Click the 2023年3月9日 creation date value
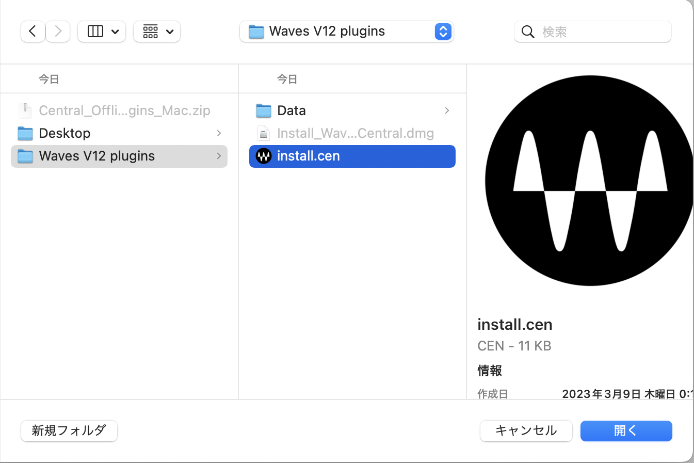The image size is (694, 463). pyautogui.click(x=627, y=394)
